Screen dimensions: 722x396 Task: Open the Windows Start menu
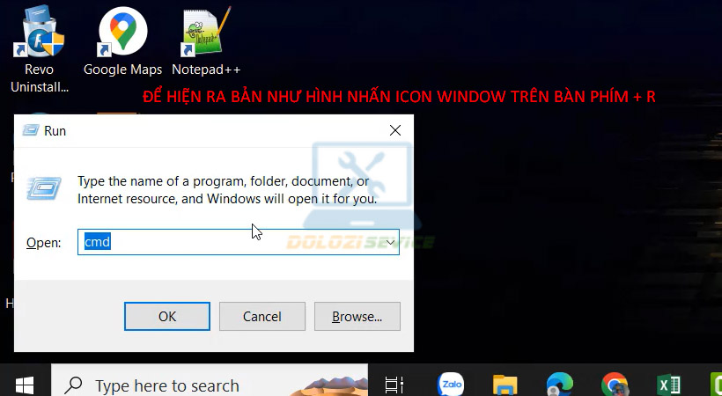(x=25, y=385)
